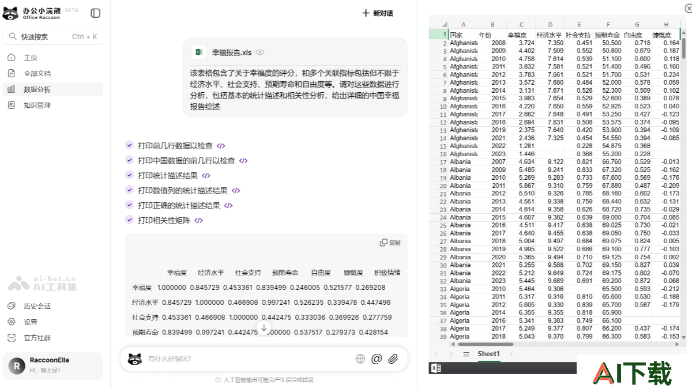Collapse the sidebar with the panel toggle icon
692x389 pixels.
[x=96, y=13]
